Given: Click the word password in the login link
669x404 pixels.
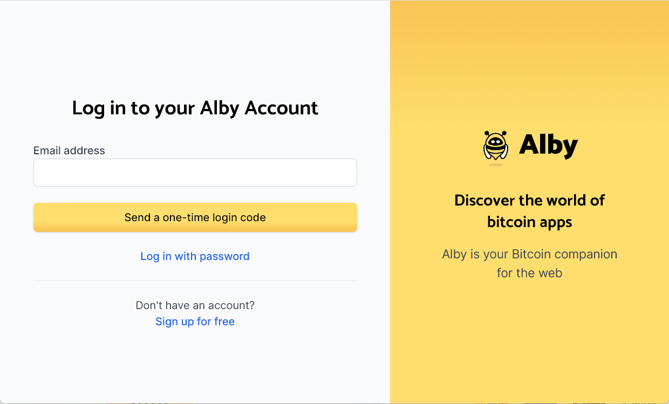Looking at the screenshot, I should [x=224, y=256].
